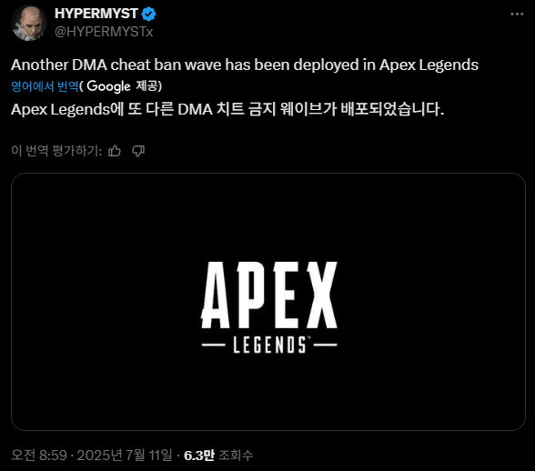Rate the translation with thumbs up
The width and height of the screenshot is (535, 471).
[115, 150]
